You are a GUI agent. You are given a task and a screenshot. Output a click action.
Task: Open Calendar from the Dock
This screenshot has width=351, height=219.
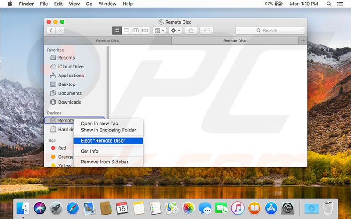[122, 208]
